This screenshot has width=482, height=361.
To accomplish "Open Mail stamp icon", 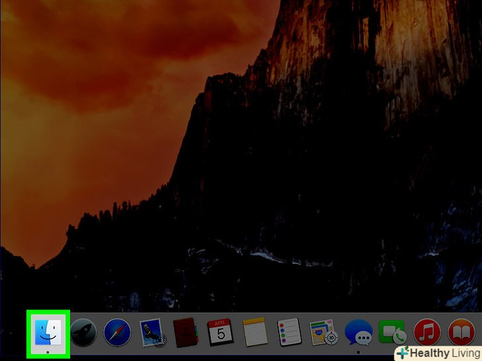I will pos(152,333).
